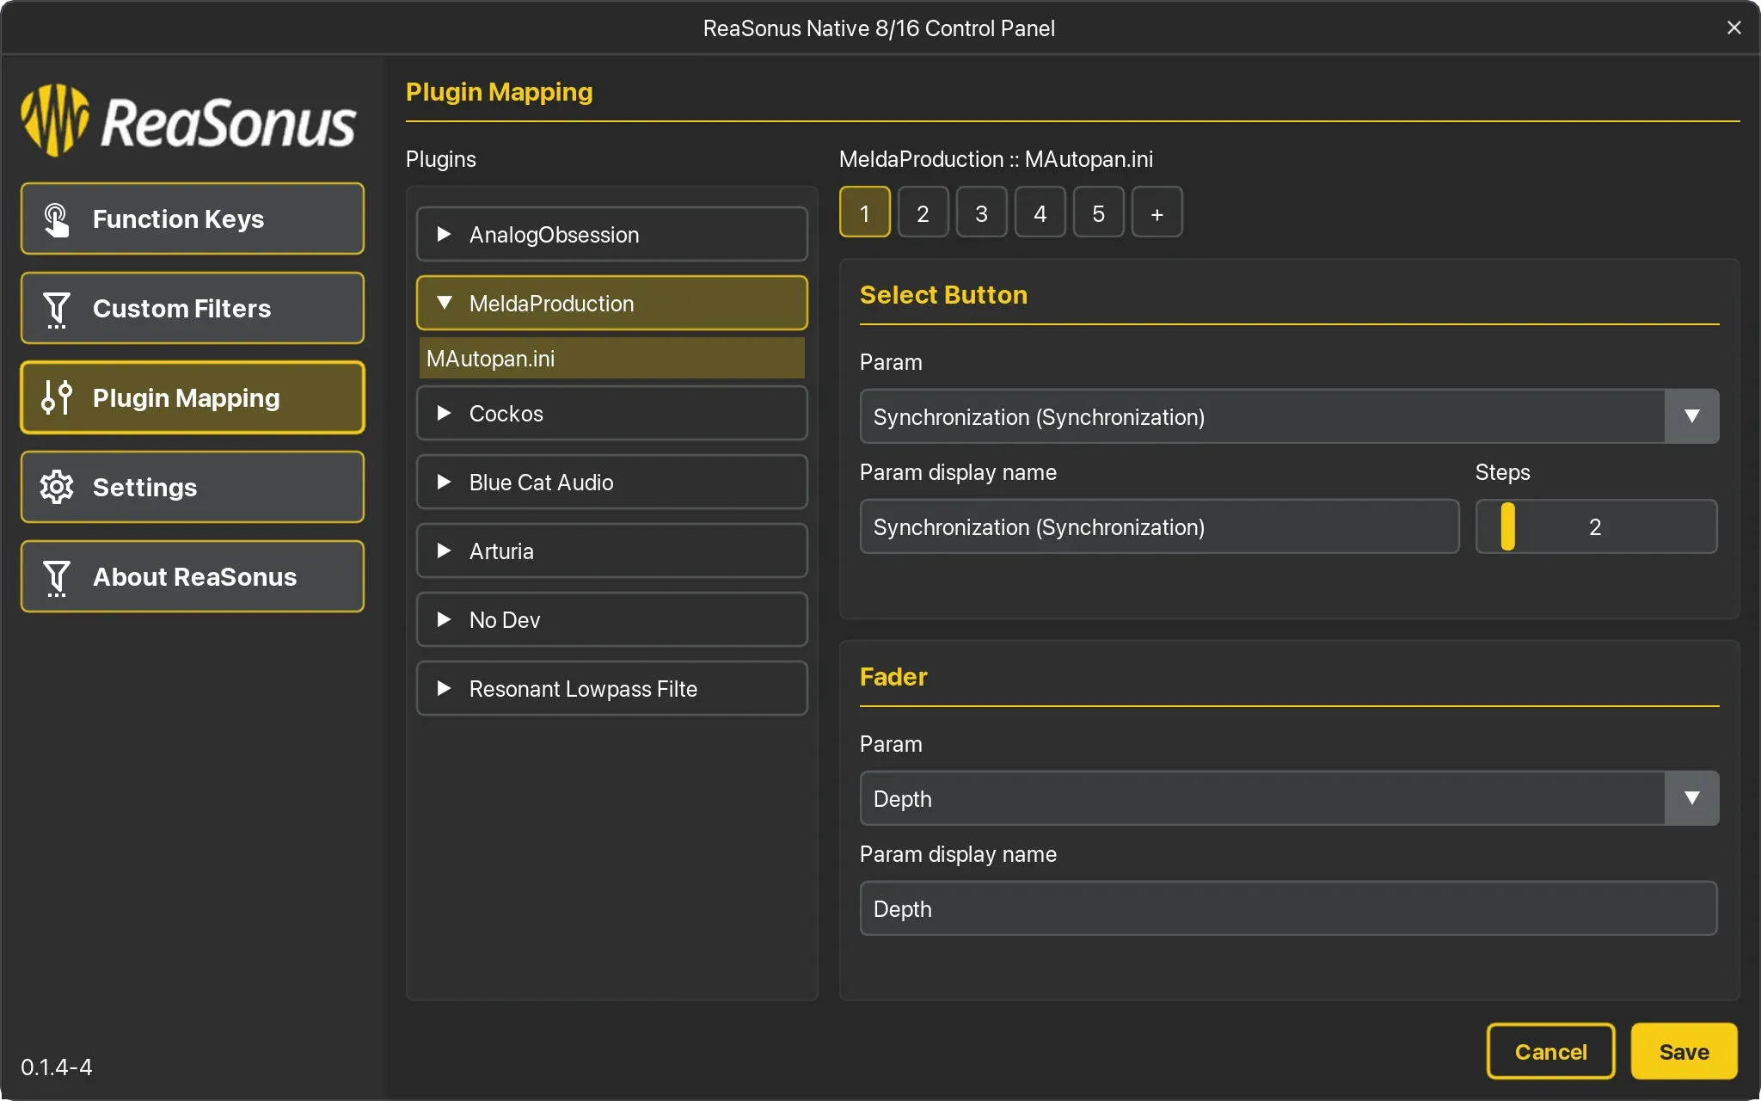
Task: Adjust the Steps slider handle
Action: pos(1507,526)
